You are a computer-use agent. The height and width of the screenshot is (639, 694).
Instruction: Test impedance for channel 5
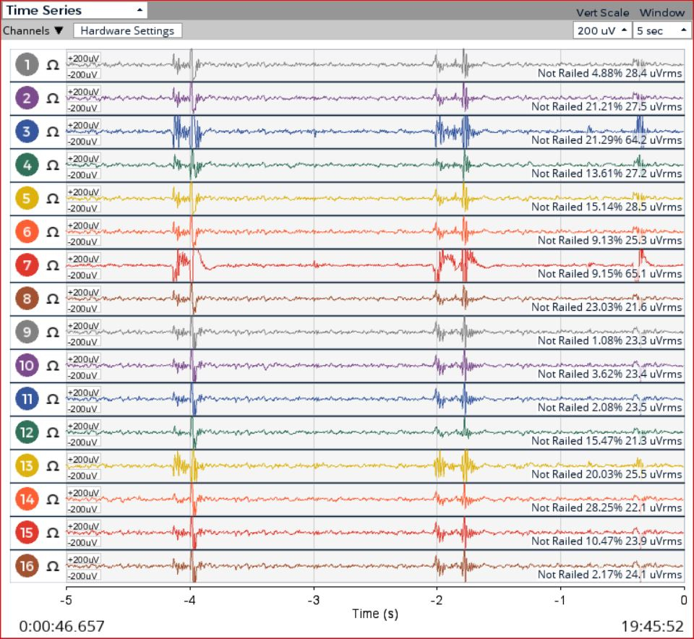(x=51, y=198)
